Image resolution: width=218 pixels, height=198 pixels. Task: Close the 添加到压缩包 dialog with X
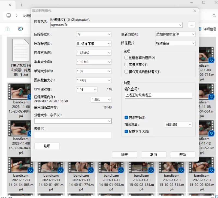195,11
